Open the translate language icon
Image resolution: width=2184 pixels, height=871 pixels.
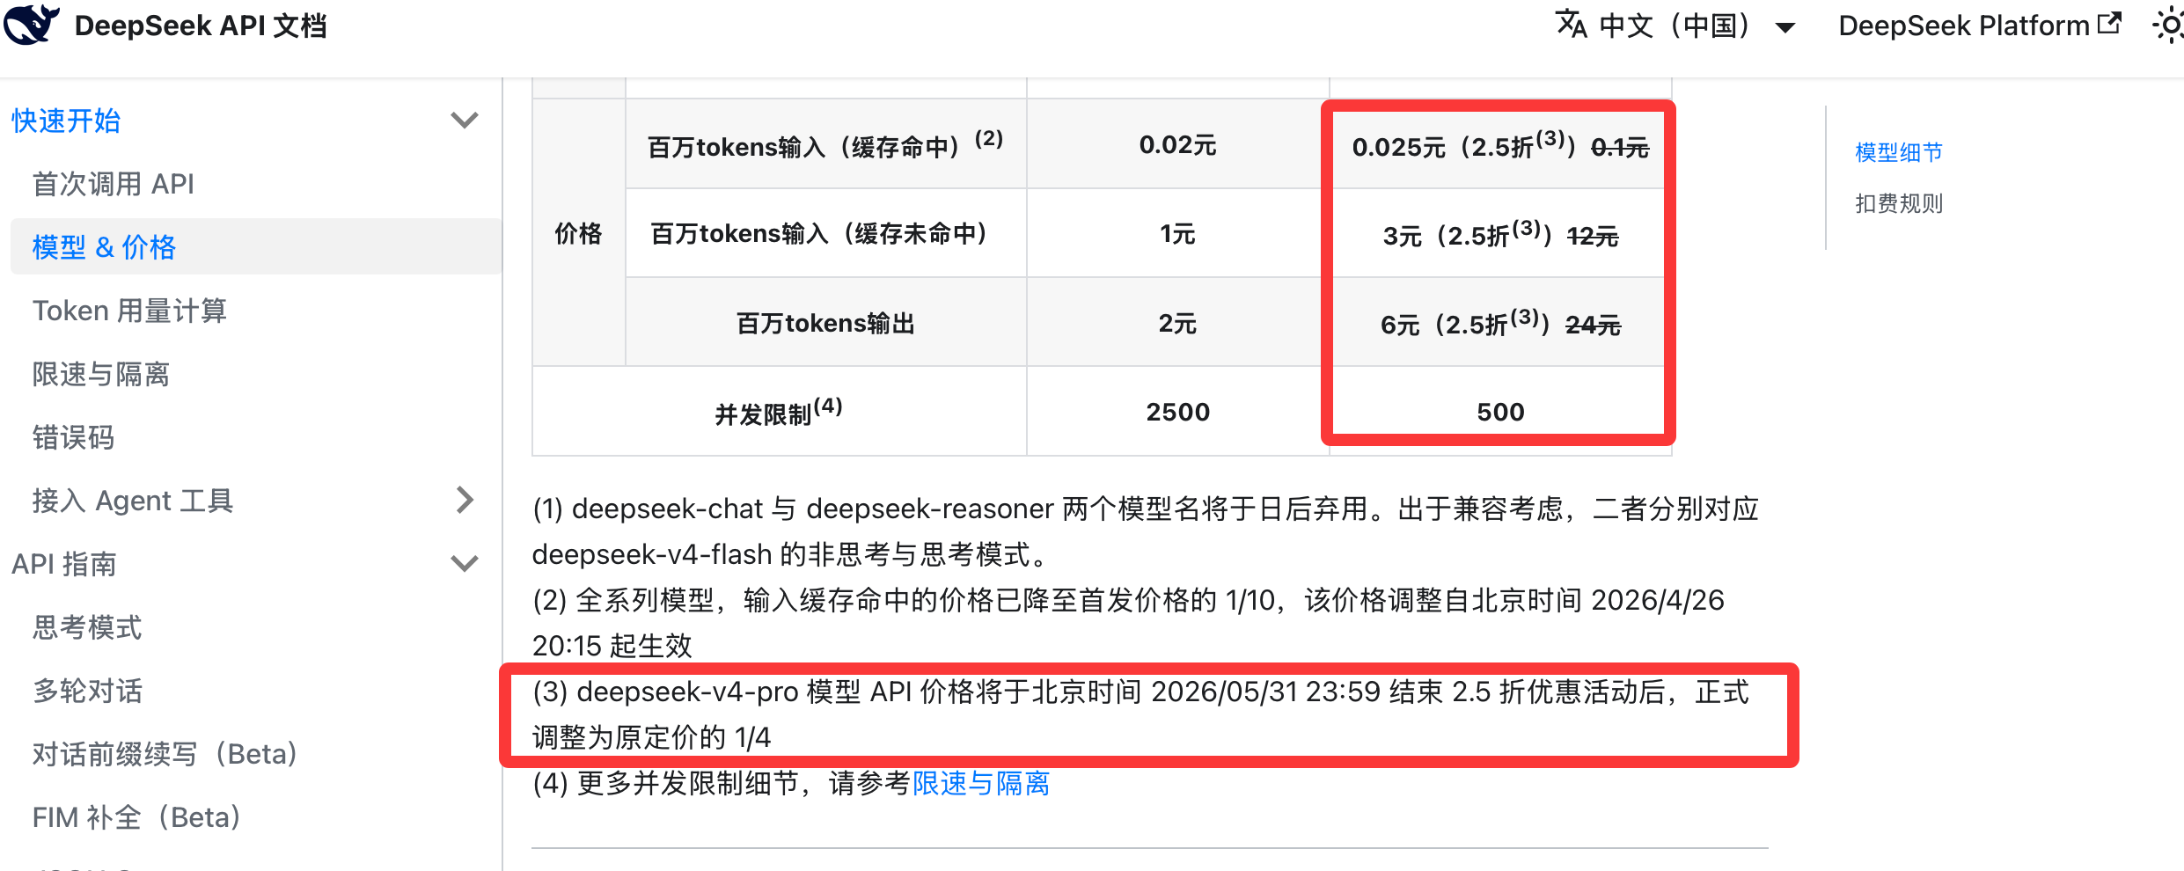1572,25
